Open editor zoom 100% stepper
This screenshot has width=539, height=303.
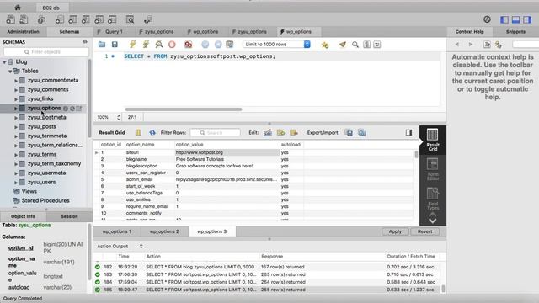(119, 118)
